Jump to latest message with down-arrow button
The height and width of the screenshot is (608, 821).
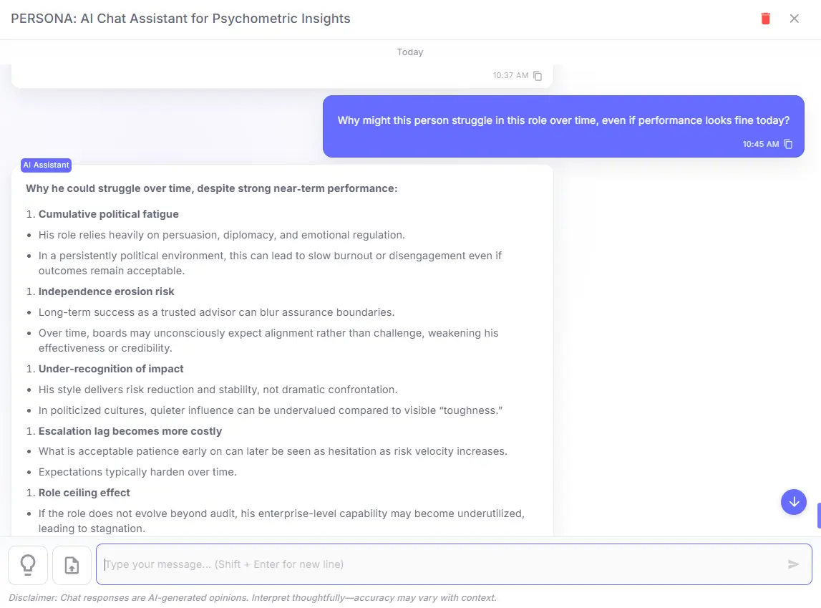coord(793,502)
